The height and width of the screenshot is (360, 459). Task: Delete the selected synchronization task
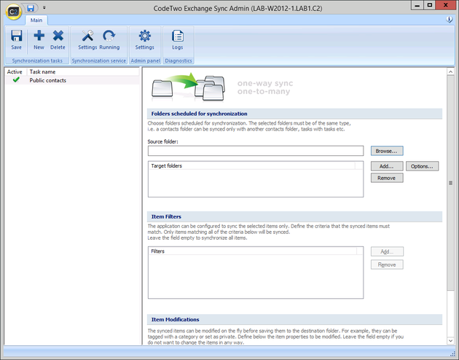click(x=58, y=40)
